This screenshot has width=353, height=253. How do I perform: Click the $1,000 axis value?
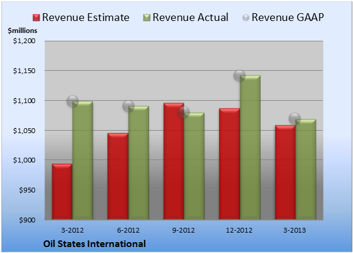click(24, 160)
